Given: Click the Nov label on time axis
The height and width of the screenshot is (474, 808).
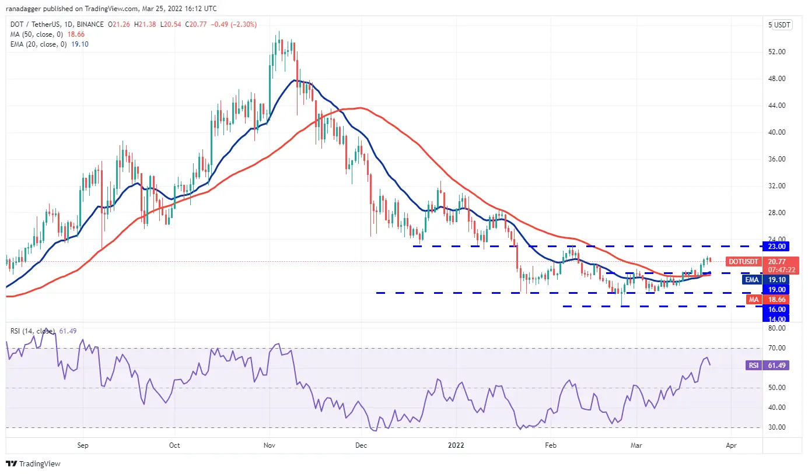Looking at the screenshot, I should point(269,445).
